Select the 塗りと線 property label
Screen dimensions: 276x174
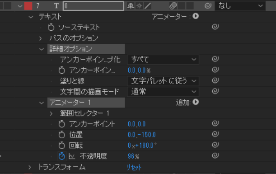pyautogui.click(x=72, y=81)
